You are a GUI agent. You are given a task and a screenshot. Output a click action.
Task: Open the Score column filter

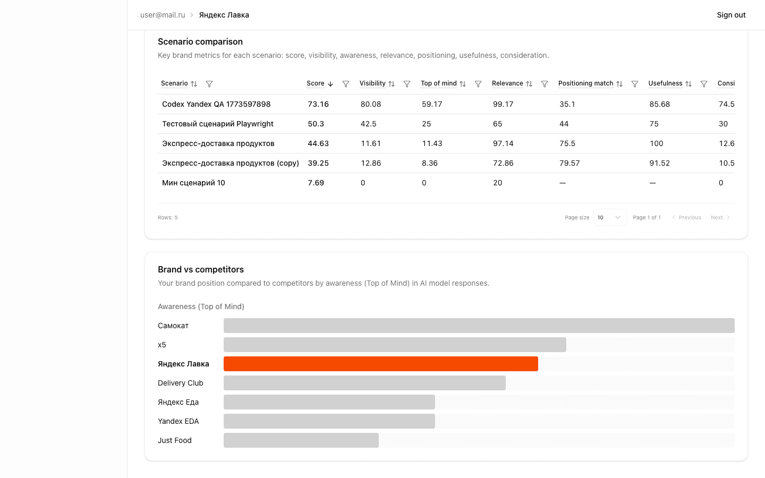346,83
